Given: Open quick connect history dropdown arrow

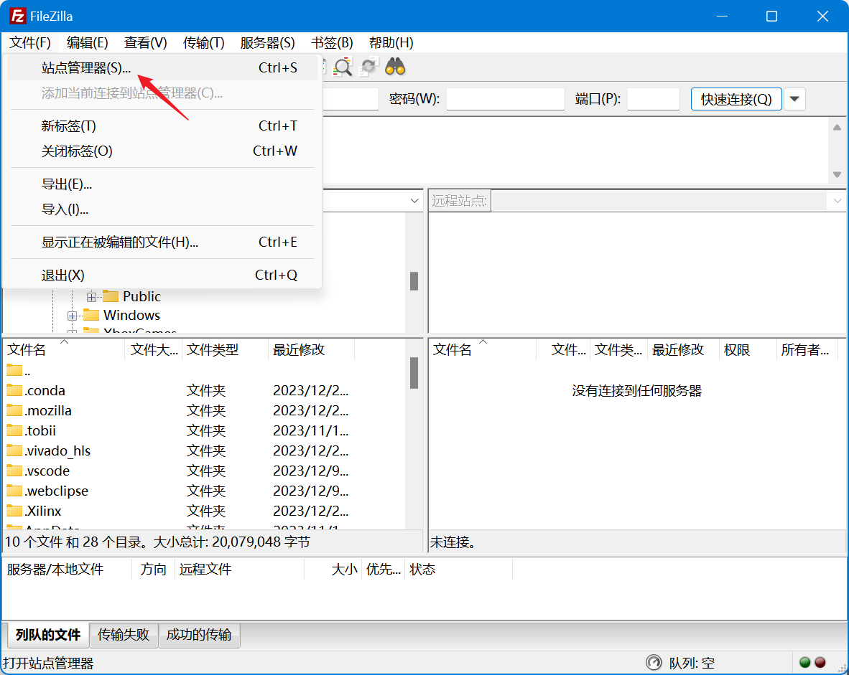Looking at the screenshot, I should [x=794, y=99].
